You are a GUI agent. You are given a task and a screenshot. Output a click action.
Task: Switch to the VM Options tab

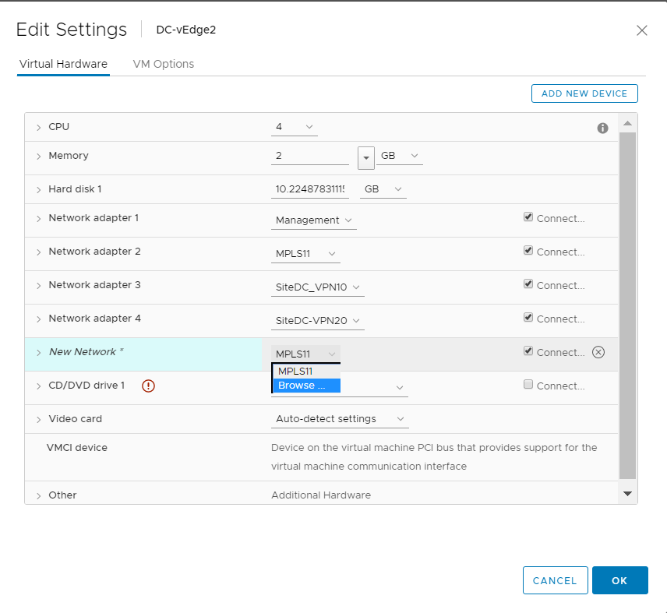[x=163, y=64]
